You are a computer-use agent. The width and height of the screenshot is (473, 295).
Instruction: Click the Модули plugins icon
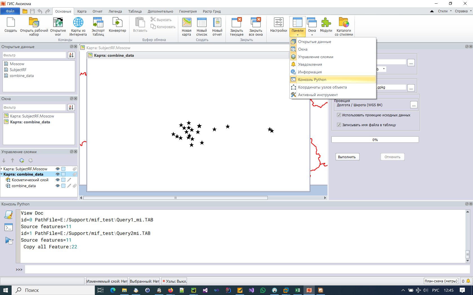tap(326, 25)
